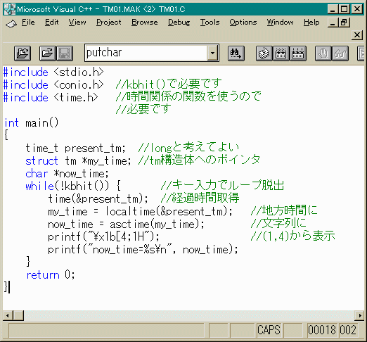This screenshot has width=367, height=342.
Task: Click the Save floppy disk icon
Action: click(x=65, y=53)
